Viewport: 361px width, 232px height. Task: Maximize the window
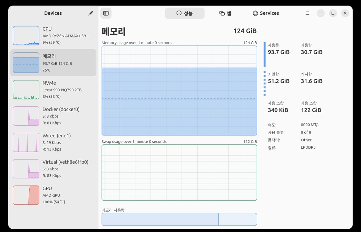tap(333, 13)
